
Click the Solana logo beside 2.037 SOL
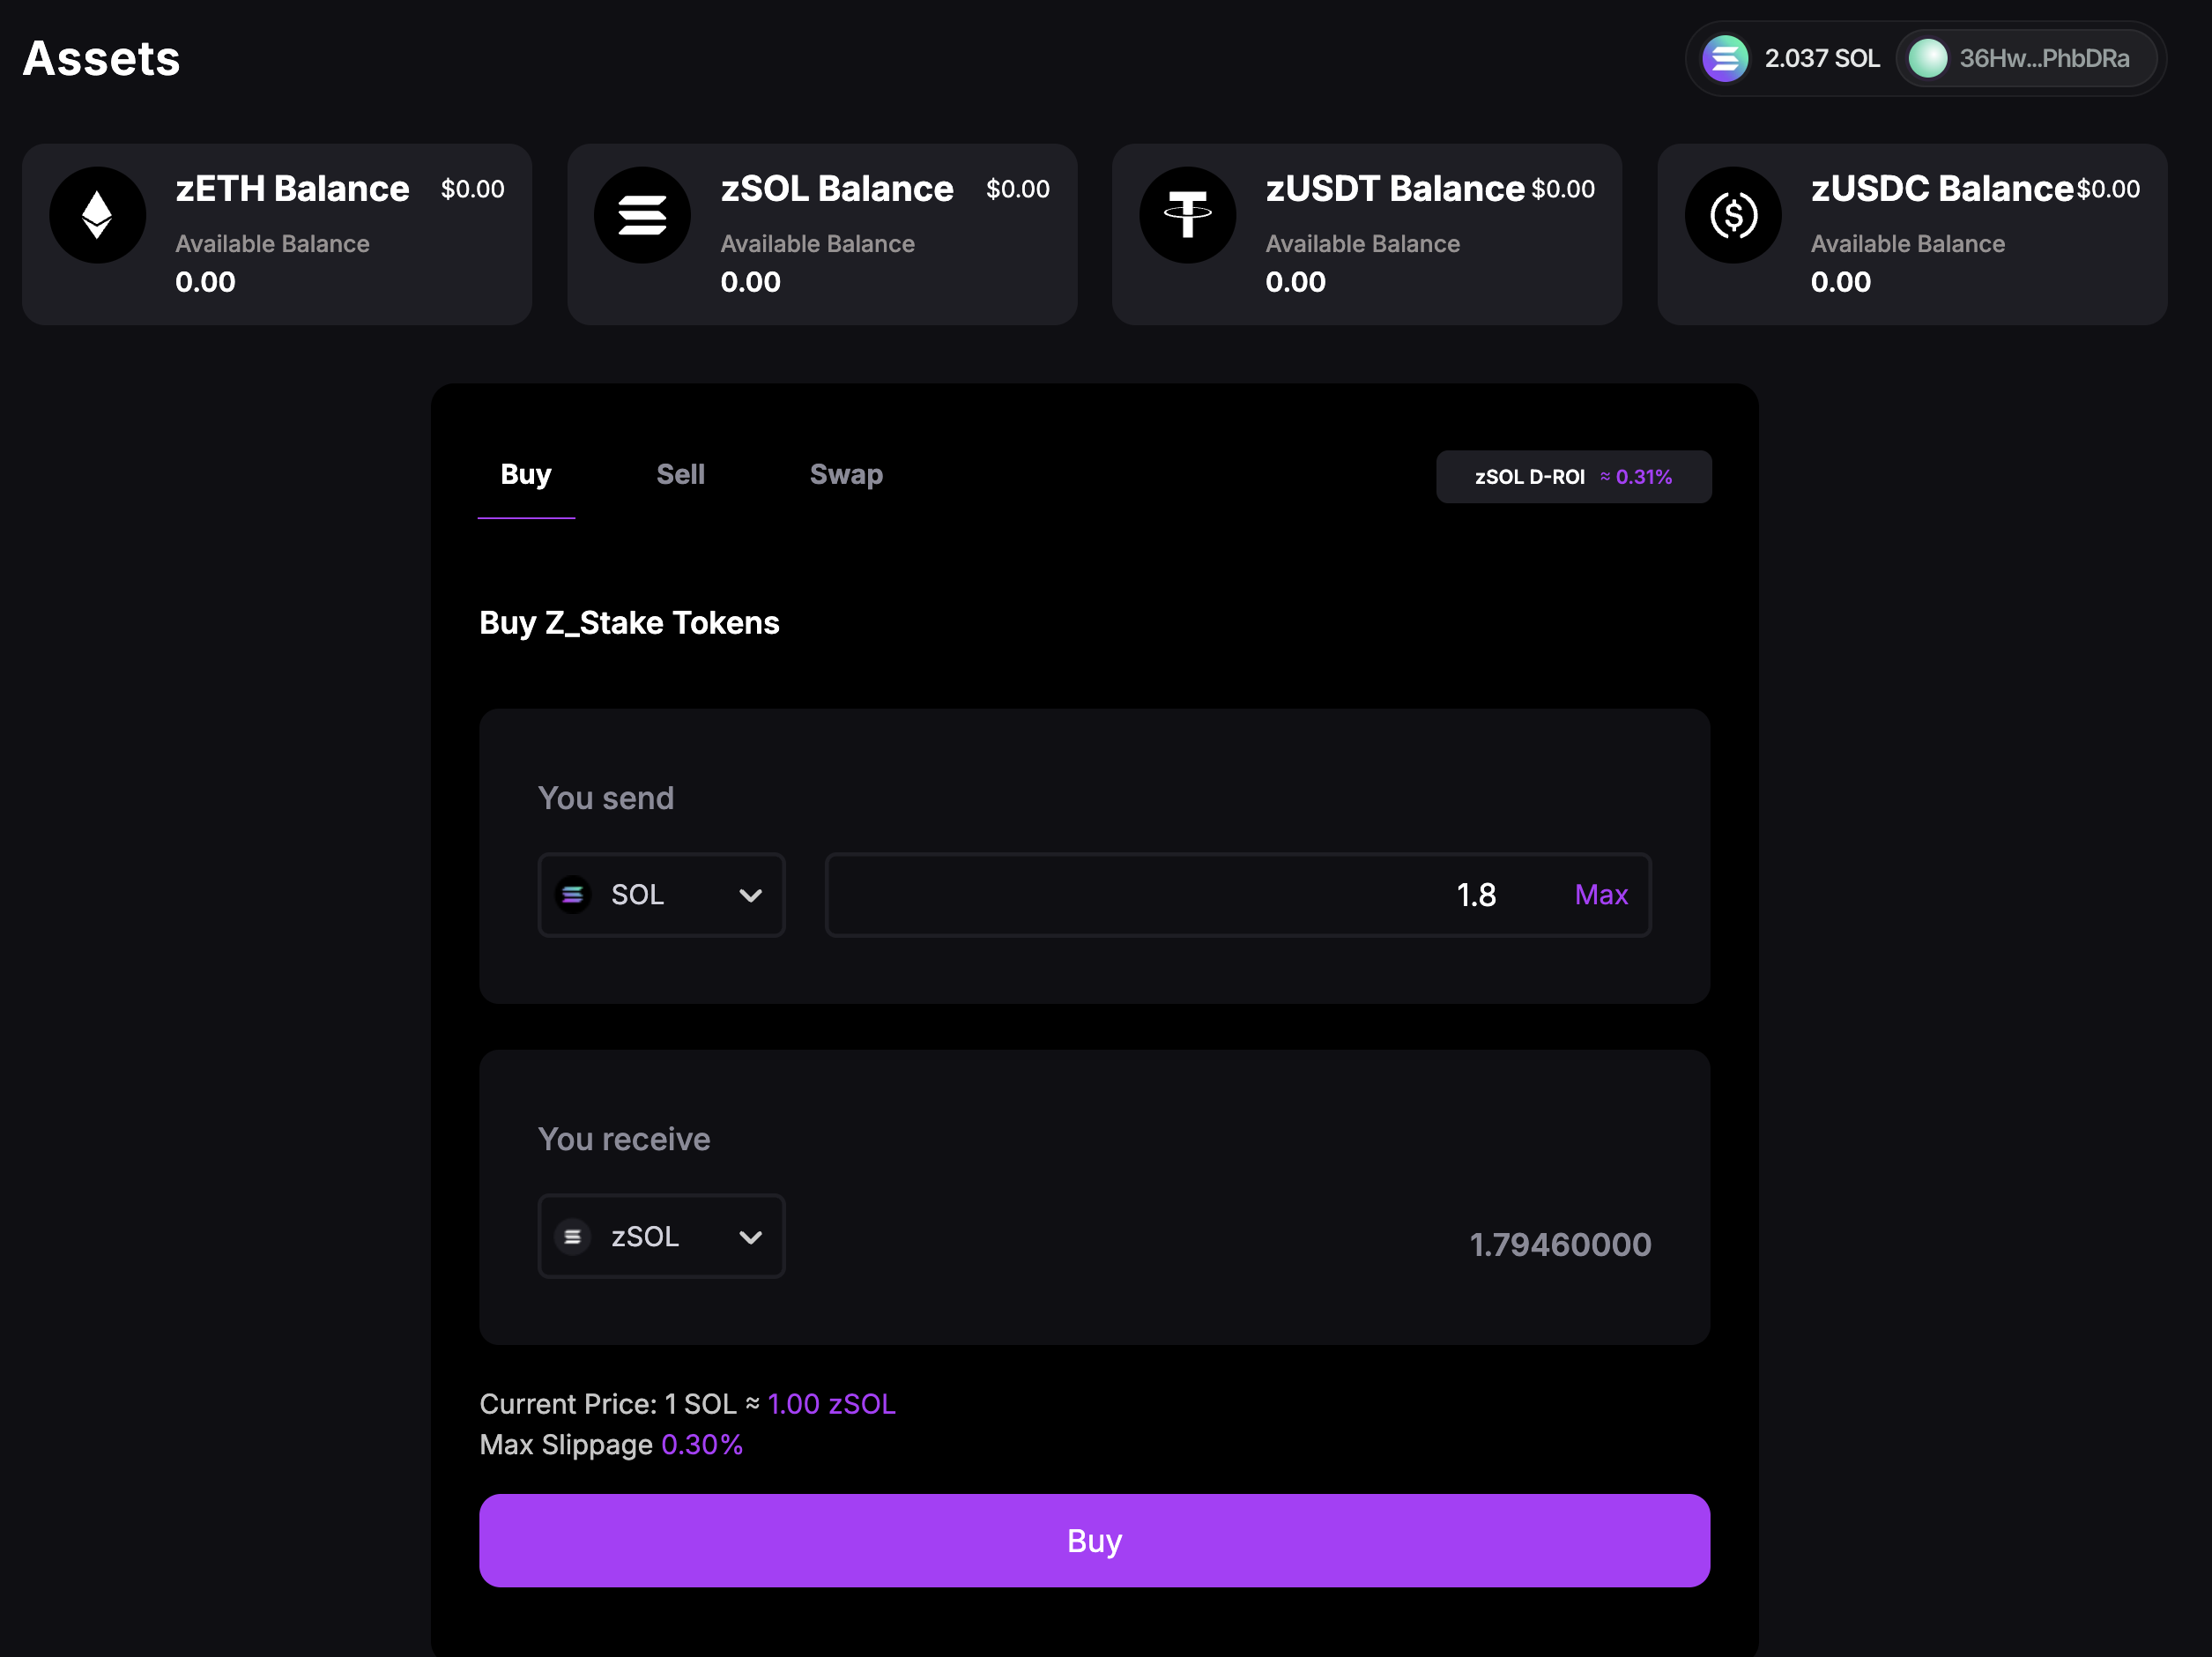(1725, 58)
